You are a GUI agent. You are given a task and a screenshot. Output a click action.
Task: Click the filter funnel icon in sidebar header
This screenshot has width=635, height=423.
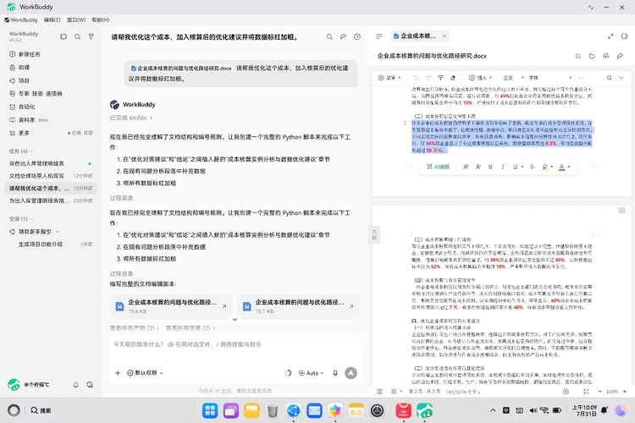pyautogui.click(x=91, y=36)
